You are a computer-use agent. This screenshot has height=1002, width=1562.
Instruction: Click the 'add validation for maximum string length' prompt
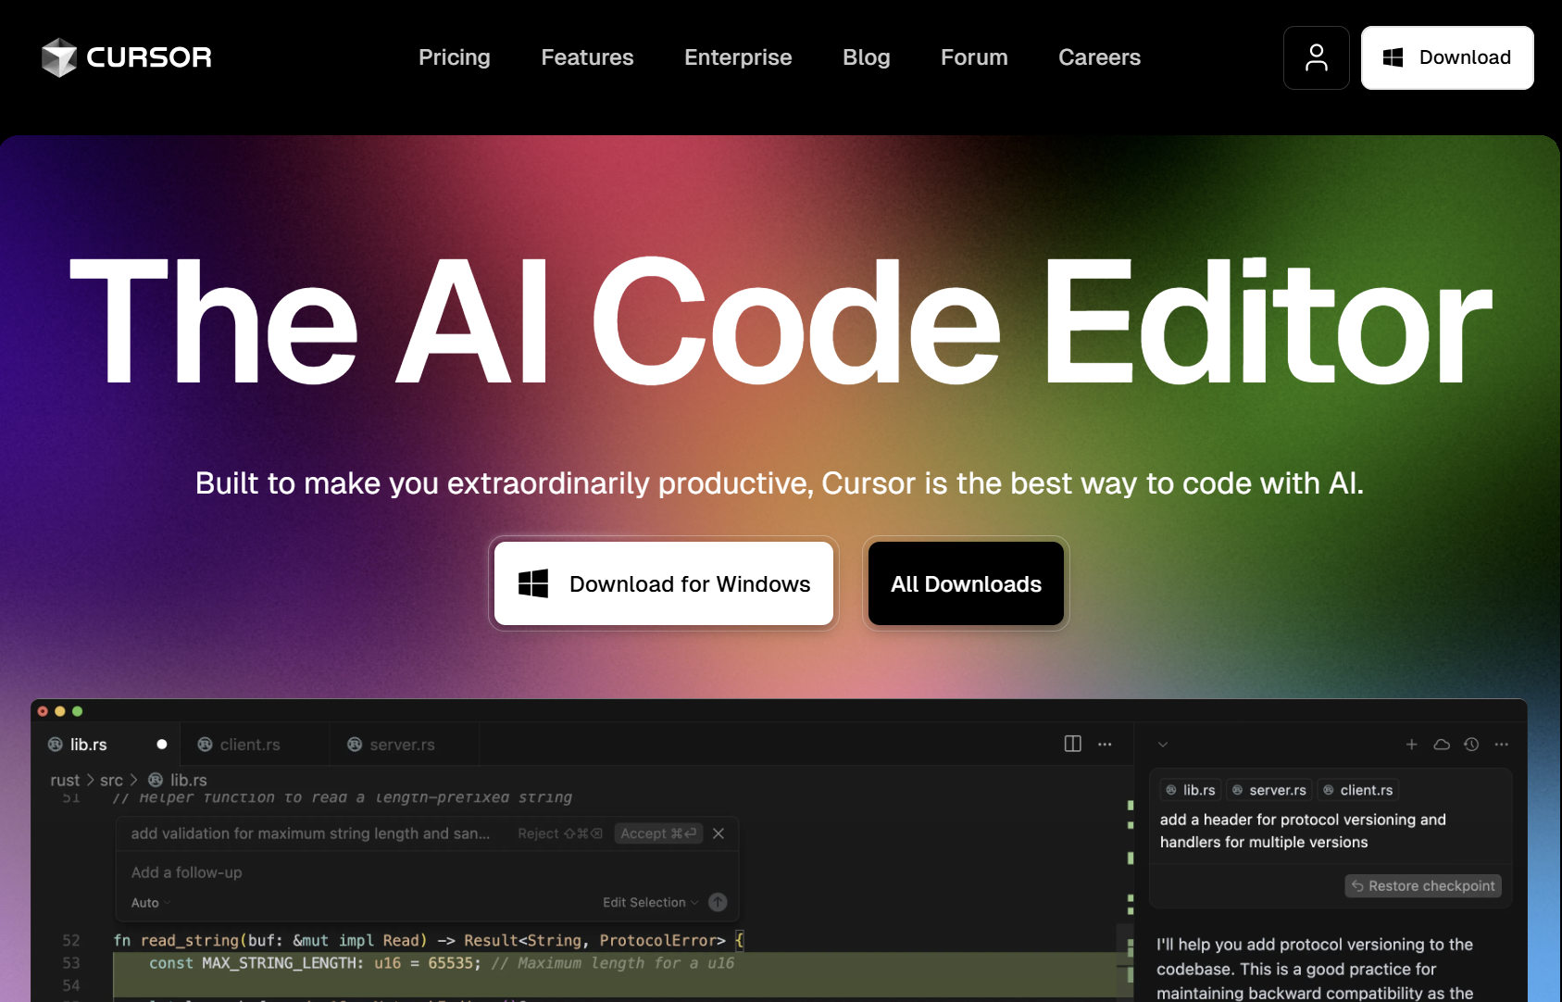(310, 833)
